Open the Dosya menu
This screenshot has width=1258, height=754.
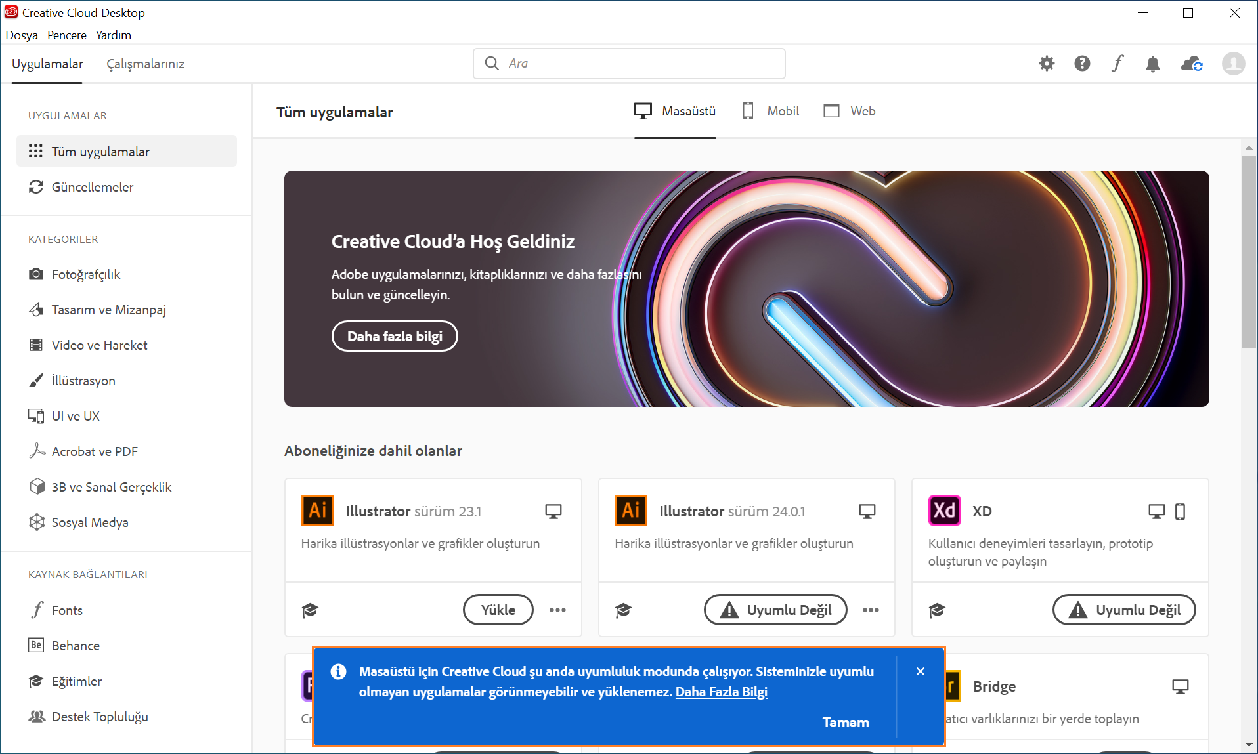21,35
